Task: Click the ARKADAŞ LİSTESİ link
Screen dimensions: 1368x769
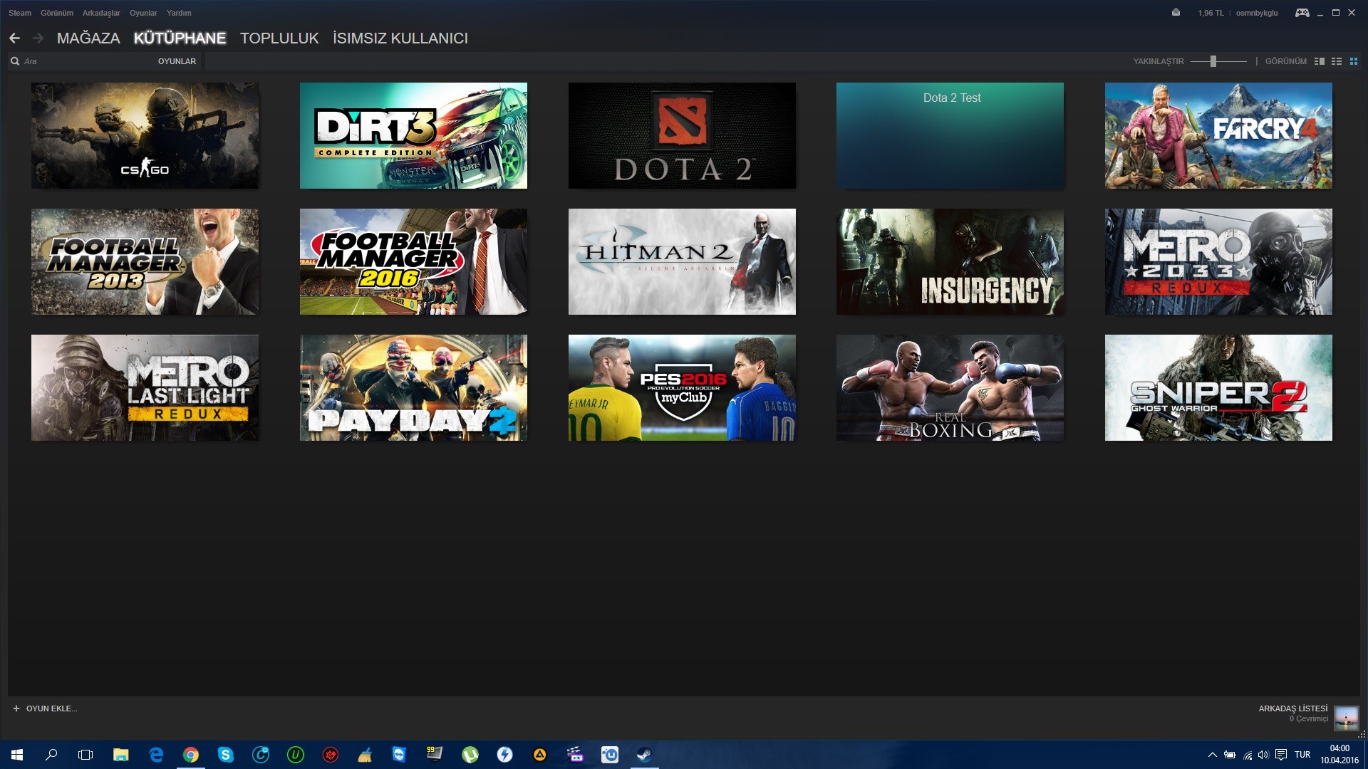Action: [1292, 708]
